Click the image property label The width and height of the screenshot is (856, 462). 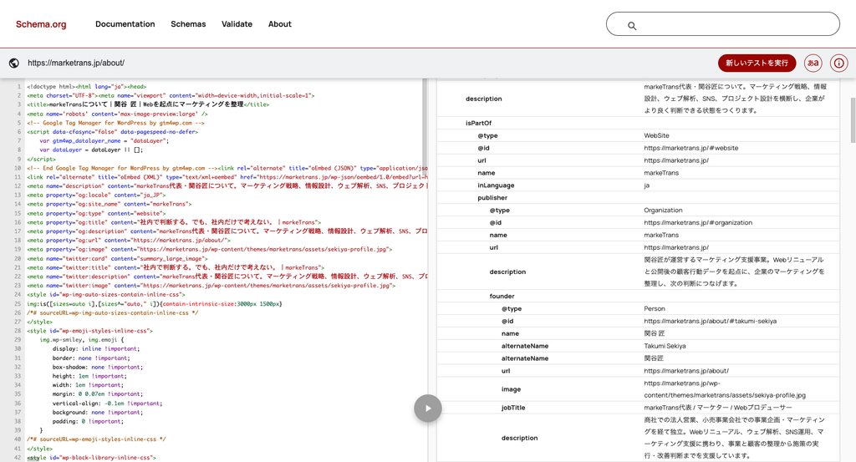point(511,389)
